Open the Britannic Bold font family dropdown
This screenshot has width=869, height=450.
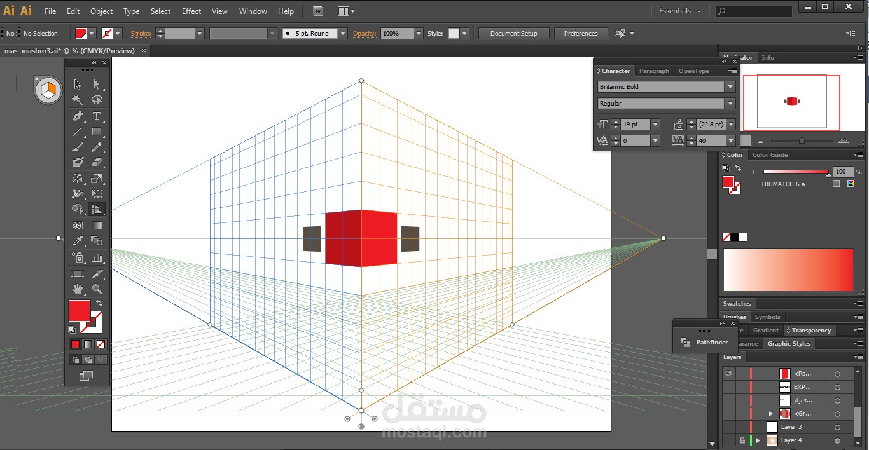click(x=730, y=87)
